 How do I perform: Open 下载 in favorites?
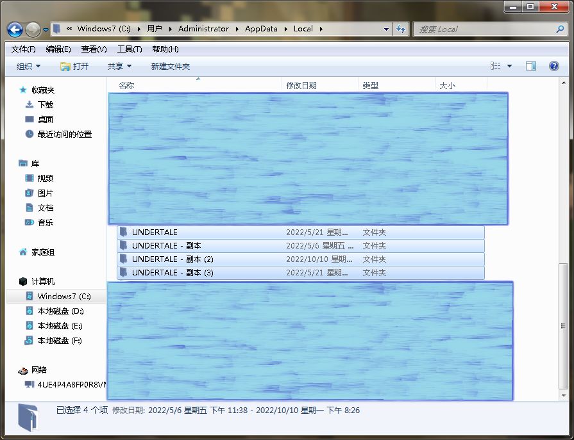click(x=46, y=105)
